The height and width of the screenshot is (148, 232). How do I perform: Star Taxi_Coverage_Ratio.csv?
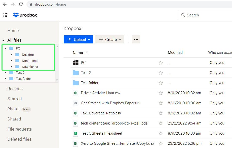(161, 113)
